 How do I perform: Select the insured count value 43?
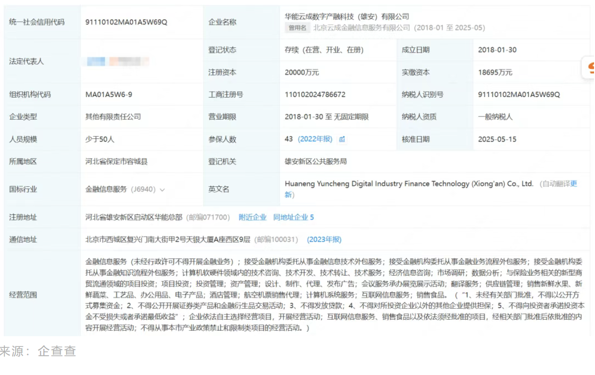point(289,139)
